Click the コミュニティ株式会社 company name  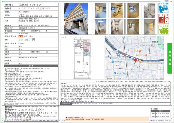[x=26, y=110]
